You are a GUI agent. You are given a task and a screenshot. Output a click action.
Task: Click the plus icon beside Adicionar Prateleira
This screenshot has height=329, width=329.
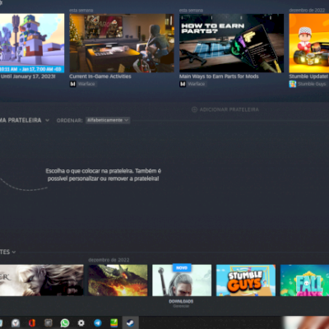pos(194,109)
